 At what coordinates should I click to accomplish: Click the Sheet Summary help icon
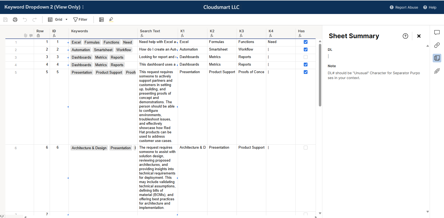(x=405, y=36)
